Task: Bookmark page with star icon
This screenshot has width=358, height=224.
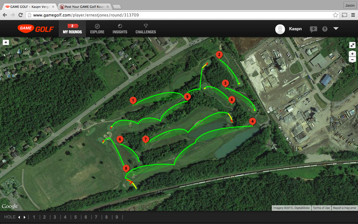Action: 335,15
